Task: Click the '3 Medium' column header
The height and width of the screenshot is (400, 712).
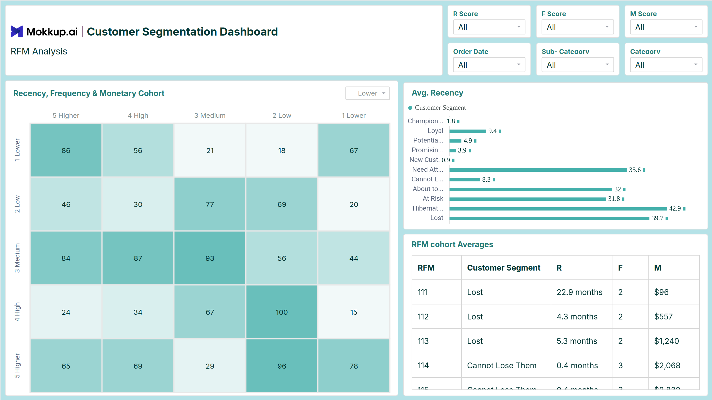Action: pos(210,116)
